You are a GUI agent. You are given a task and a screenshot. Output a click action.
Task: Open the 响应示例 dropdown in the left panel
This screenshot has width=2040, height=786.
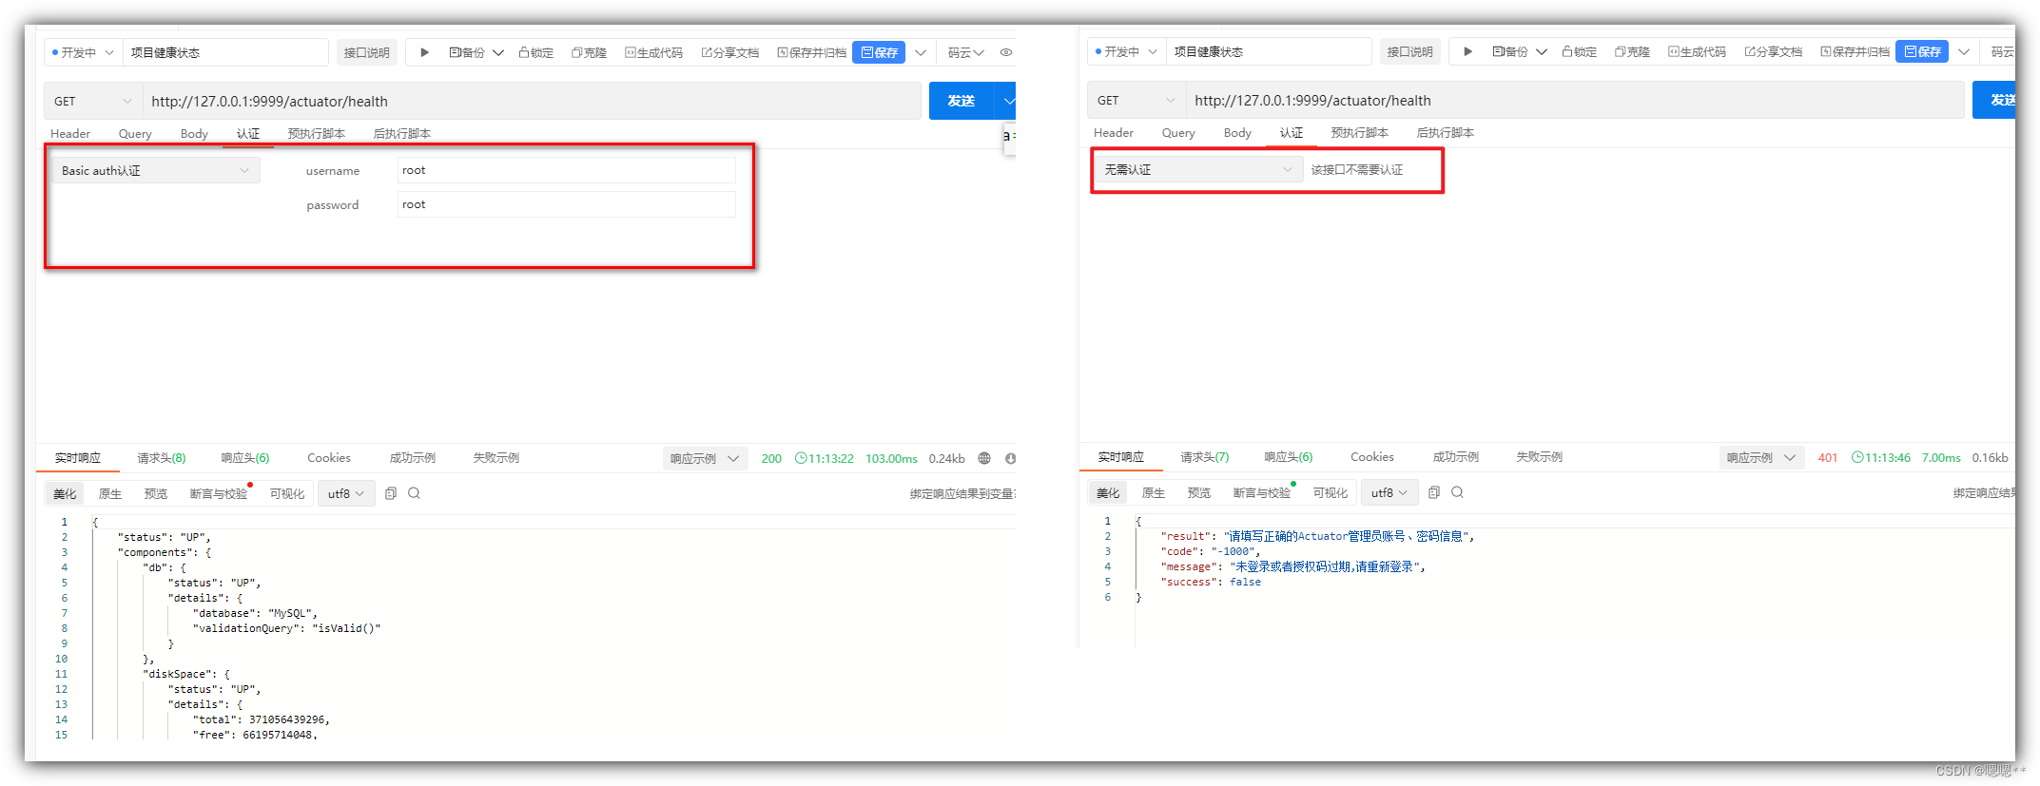(x=705, y=458)
